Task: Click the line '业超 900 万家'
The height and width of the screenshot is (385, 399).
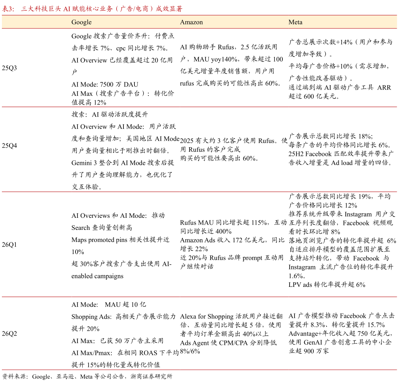Action: (309, 351)
